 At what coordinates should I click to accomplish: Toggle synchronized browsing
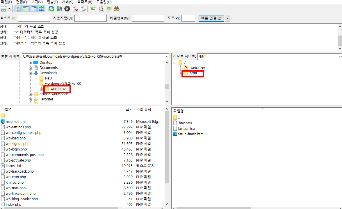click(109, 9)
